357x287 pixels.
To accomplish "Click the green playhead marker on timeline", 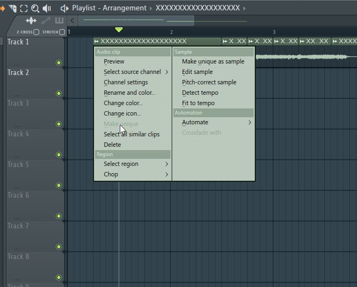I will point(119,30).
